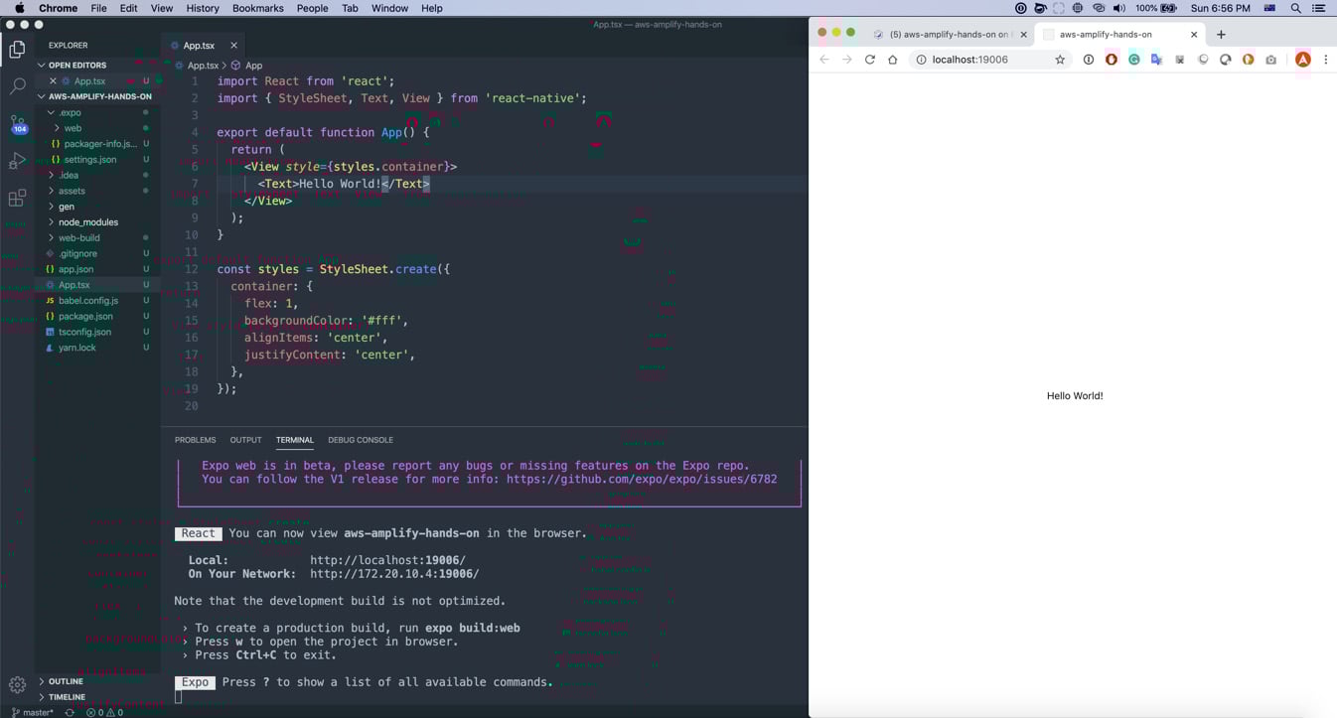1337x718 pixels.
Task: Go to Chrome home page button
Action: tap(893, 60)
